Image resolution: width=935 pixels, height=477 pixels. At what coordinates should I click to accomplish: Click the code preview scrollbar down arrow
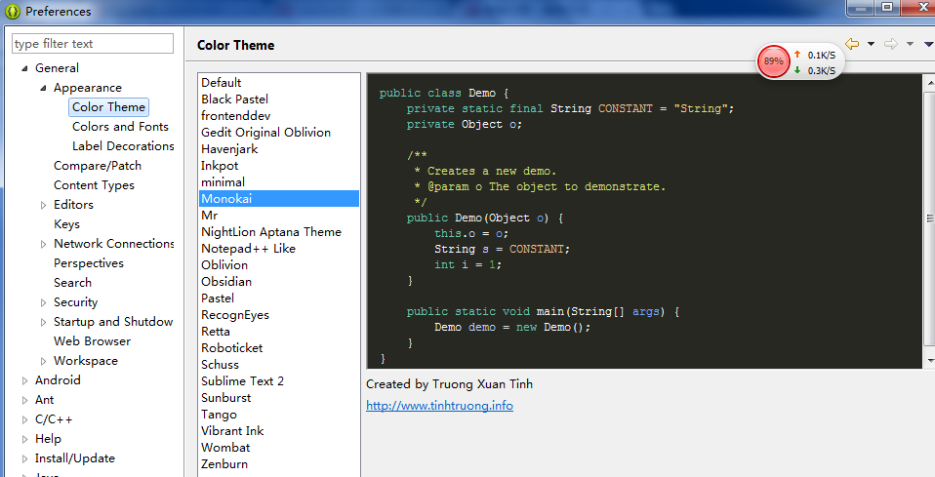click(930, 361)
